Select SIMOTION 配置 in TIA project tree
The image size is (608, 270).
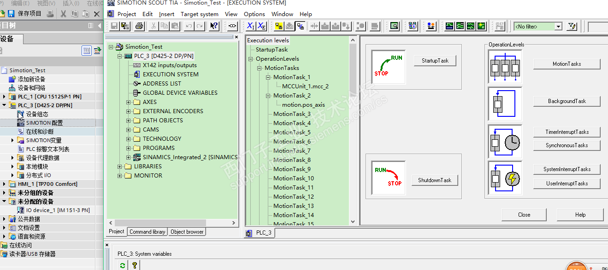tap(44, 123)
